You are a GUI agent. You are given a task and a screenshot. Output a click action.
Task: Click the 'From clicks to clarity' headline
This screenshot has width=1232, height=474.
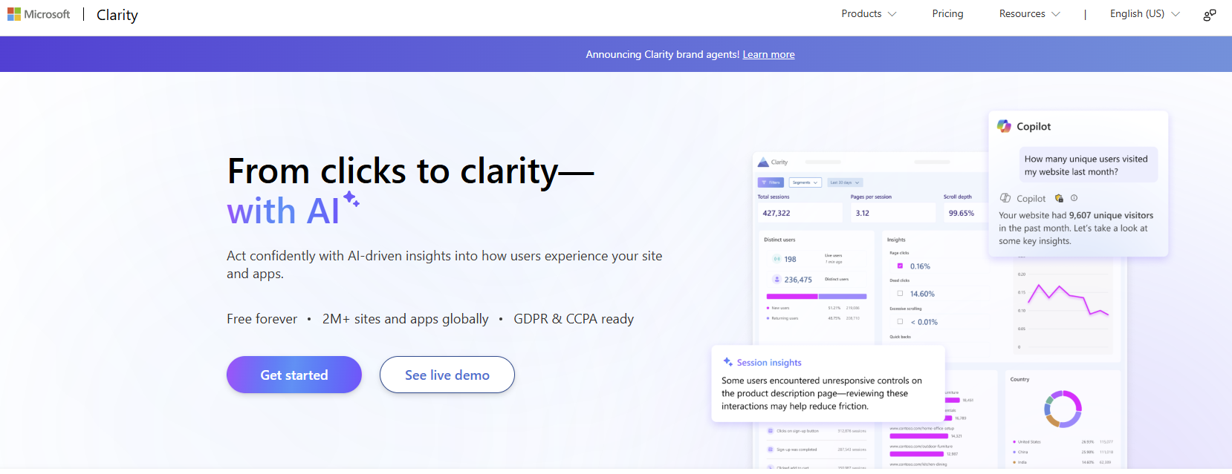411,171
